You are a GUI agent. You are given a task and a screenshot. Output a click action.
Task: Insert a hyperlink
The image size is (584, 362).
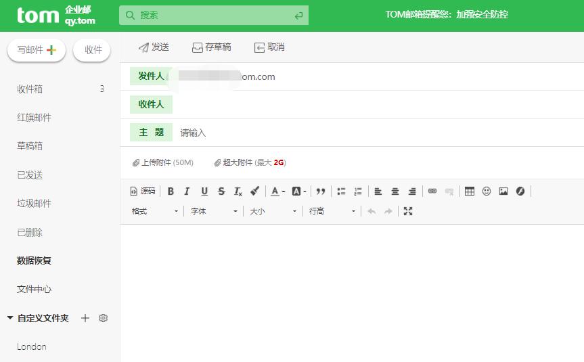coord(432,191)
